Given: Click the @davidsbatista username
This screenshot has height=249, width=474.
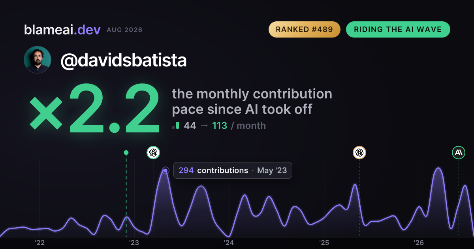Looking at the screenshot, I should pos(124,60).
